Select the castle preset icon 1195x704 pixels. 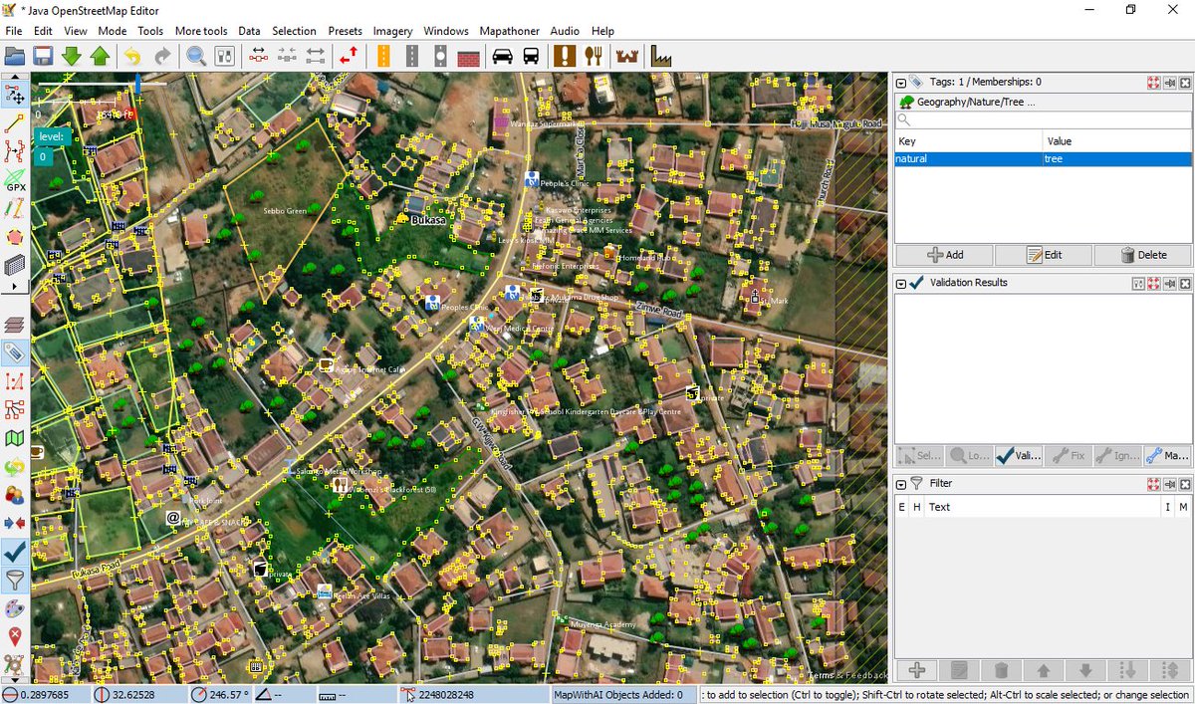tap(627, 57)
